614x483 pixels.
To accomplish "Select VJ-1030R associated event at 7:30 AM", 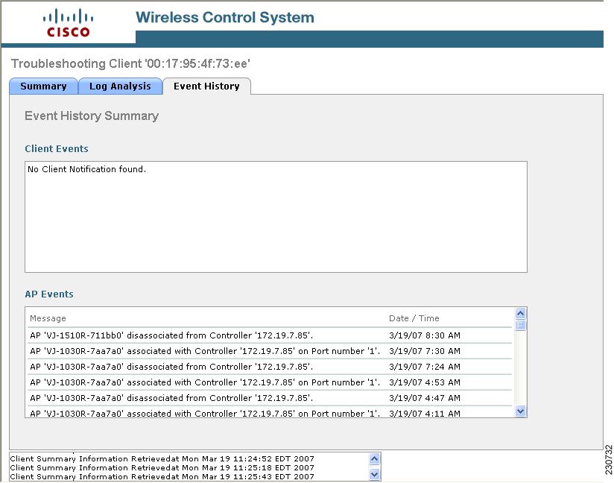I will pyautogui.click(x=270, y=351).
